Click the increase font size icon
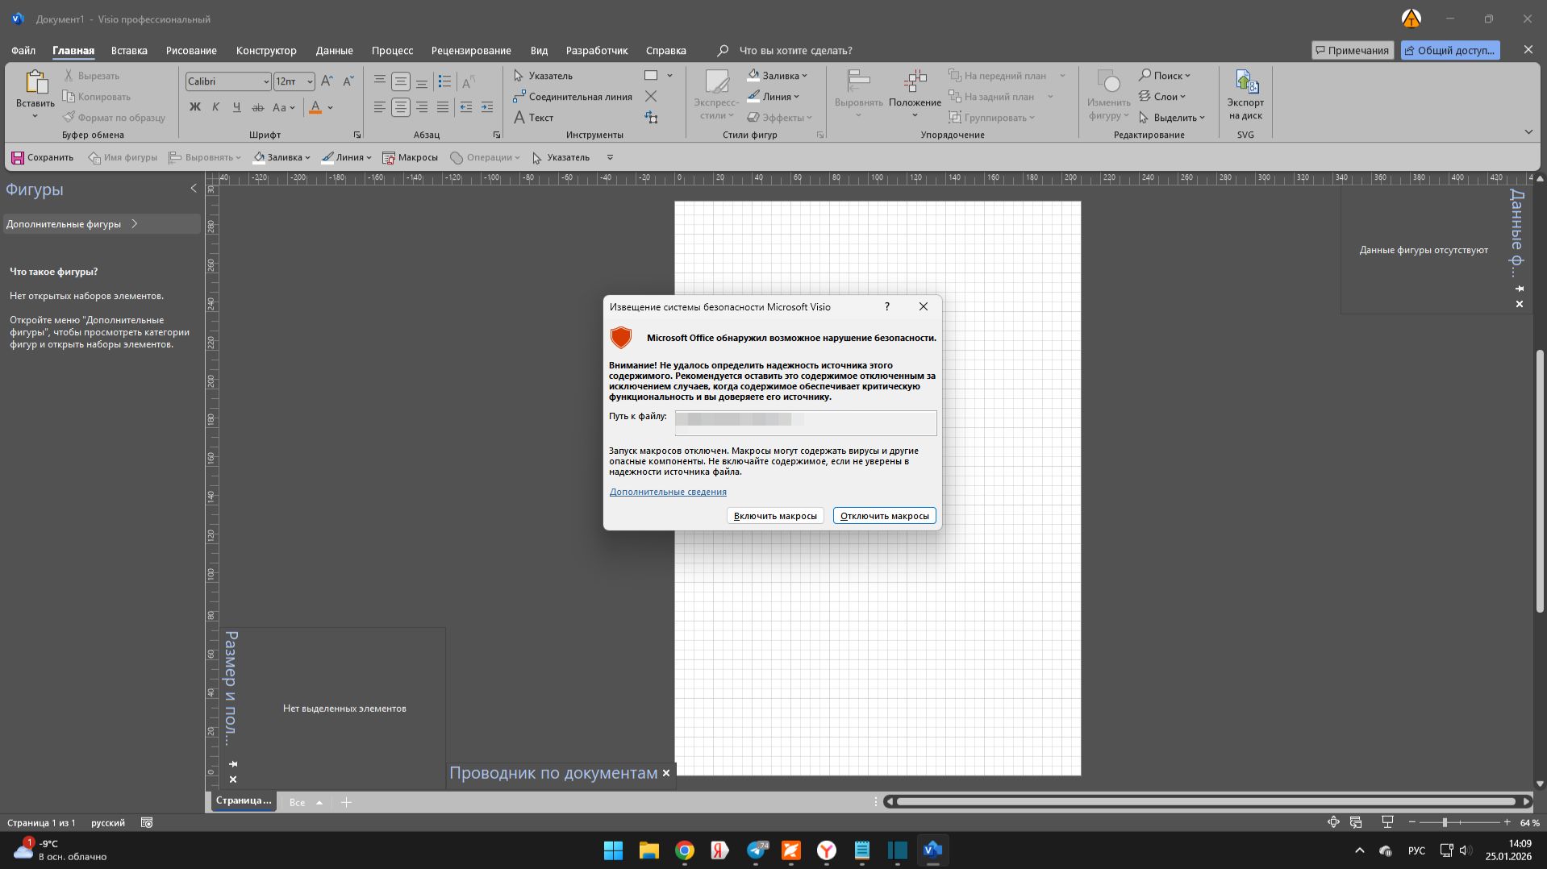The image size is (1547, 869). pyautogui.click(x=327, y=81)
